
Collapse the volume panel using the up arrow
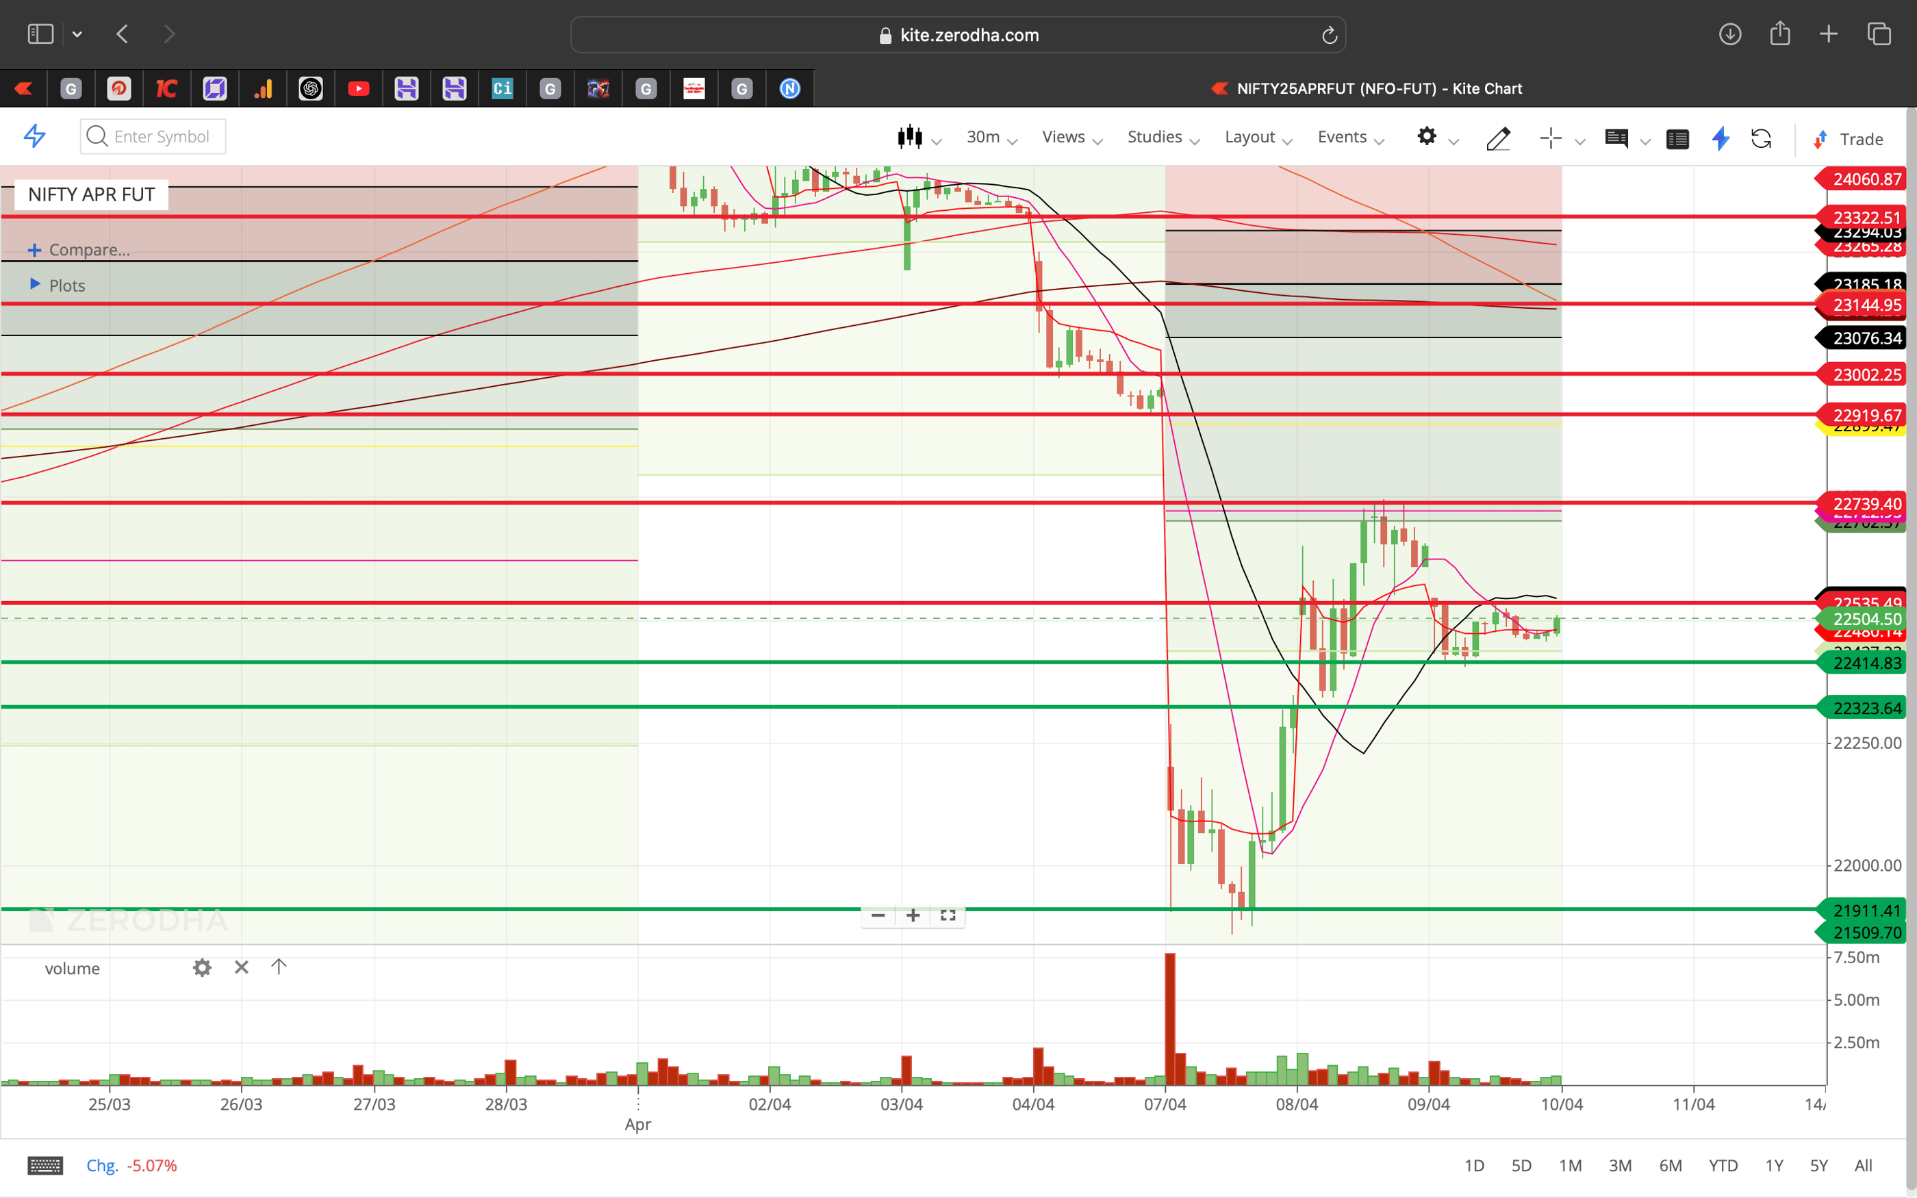[x=278, y=967]
